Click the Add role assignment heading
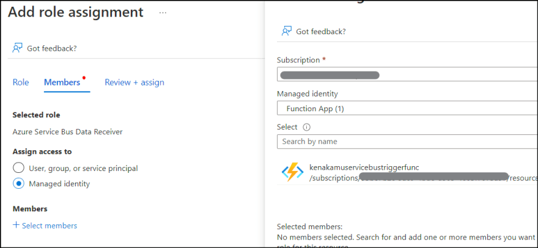538x248 pixels. (x=75, y=12)
